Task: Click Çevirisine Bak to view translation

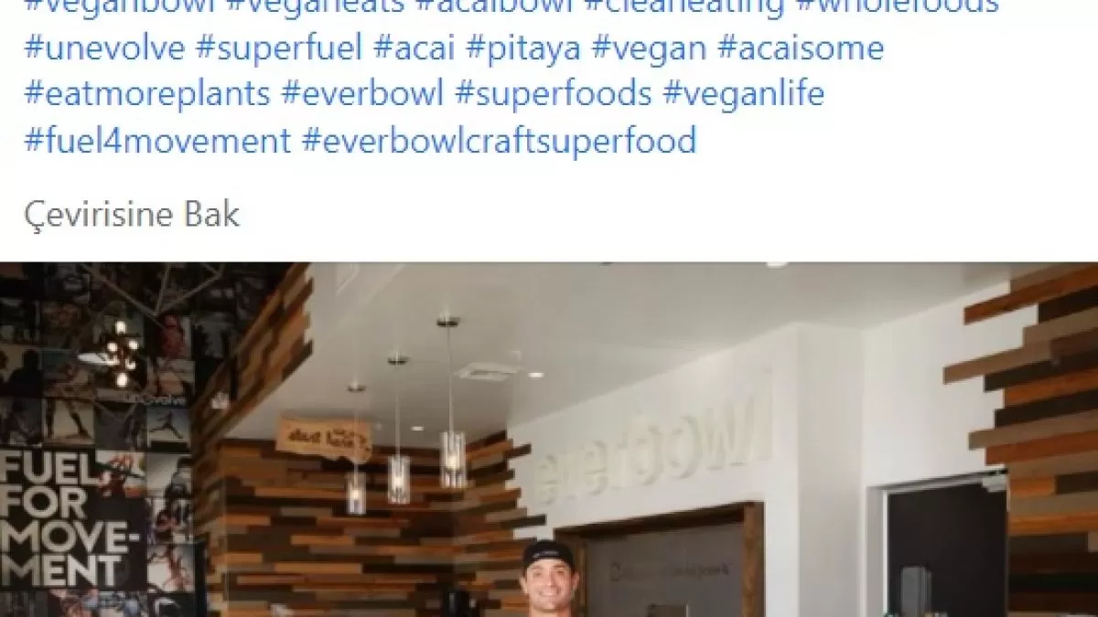Action: click(132, 216)
